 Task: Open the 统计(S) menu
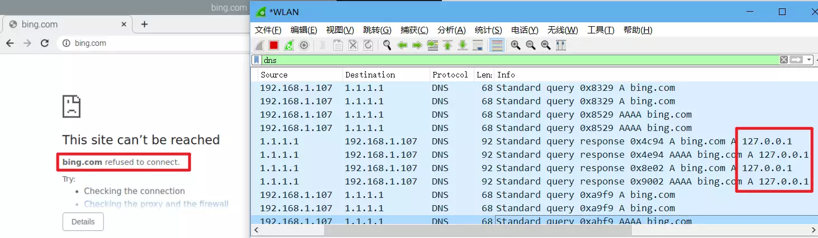[488, 30]
